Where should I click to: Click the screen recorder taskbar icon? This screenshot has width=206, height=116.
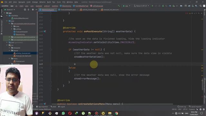pyautogui.click(x=97, y=113)
